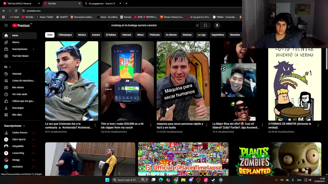Go back with the browser back arrow
The height and width of the screenshot is (184, 328).
point(4,11)
